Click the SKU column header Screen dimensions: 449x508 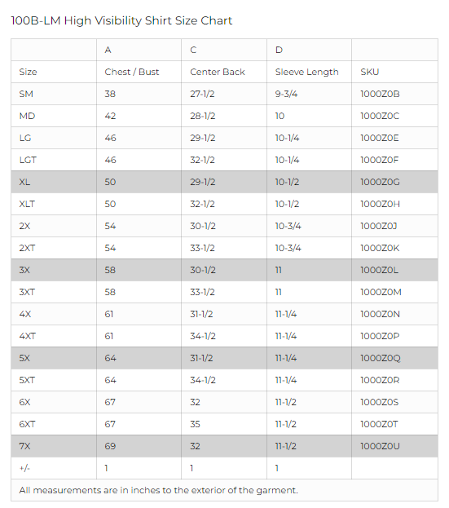[369, 72]
